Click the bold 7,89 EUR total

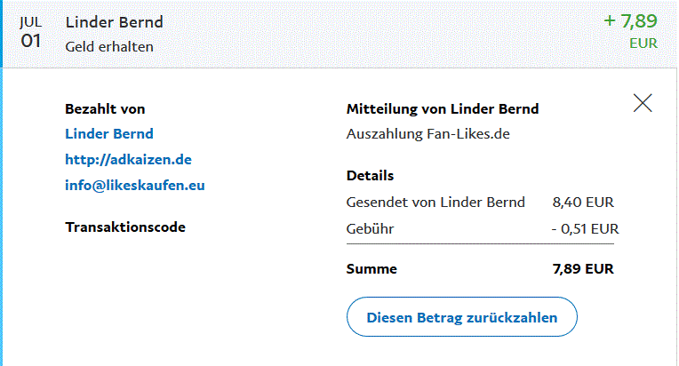tap(583, 269)
